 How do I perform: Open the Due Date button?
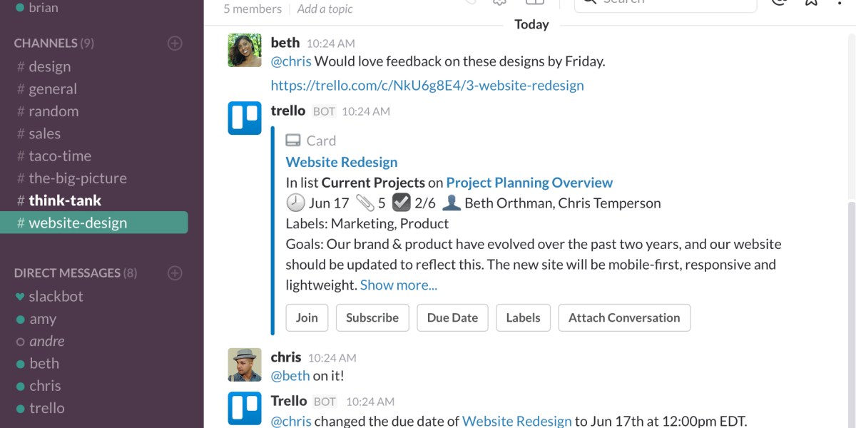tap(452, 318)
